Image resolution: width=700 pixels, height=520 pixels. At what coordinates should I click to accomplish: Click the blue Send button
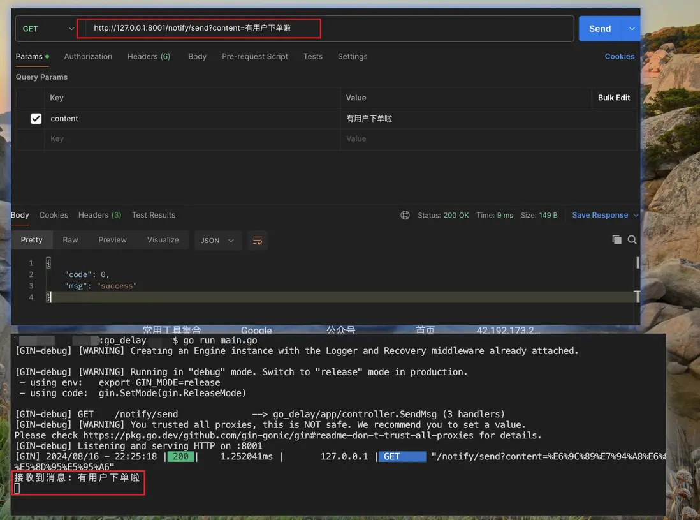point(599,29)
